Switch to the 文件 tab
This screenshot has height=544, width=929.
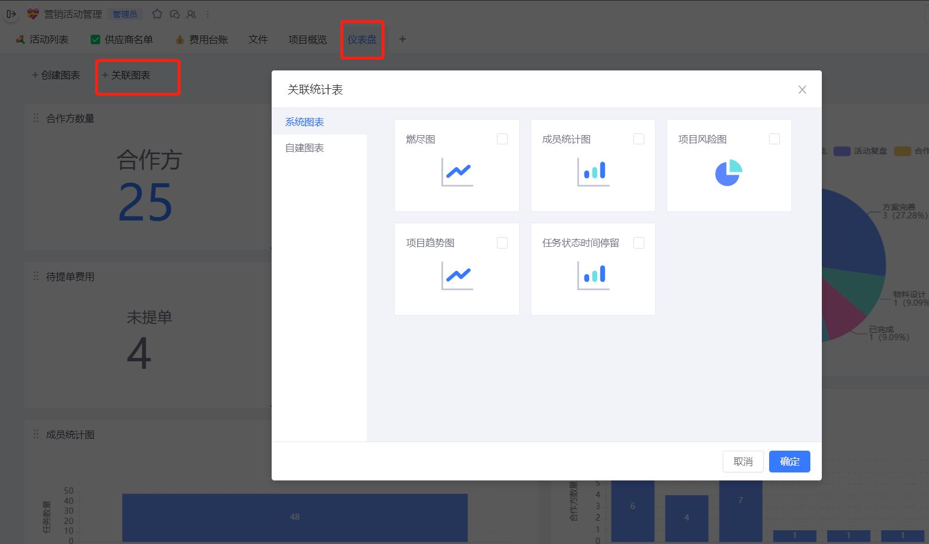258,40
